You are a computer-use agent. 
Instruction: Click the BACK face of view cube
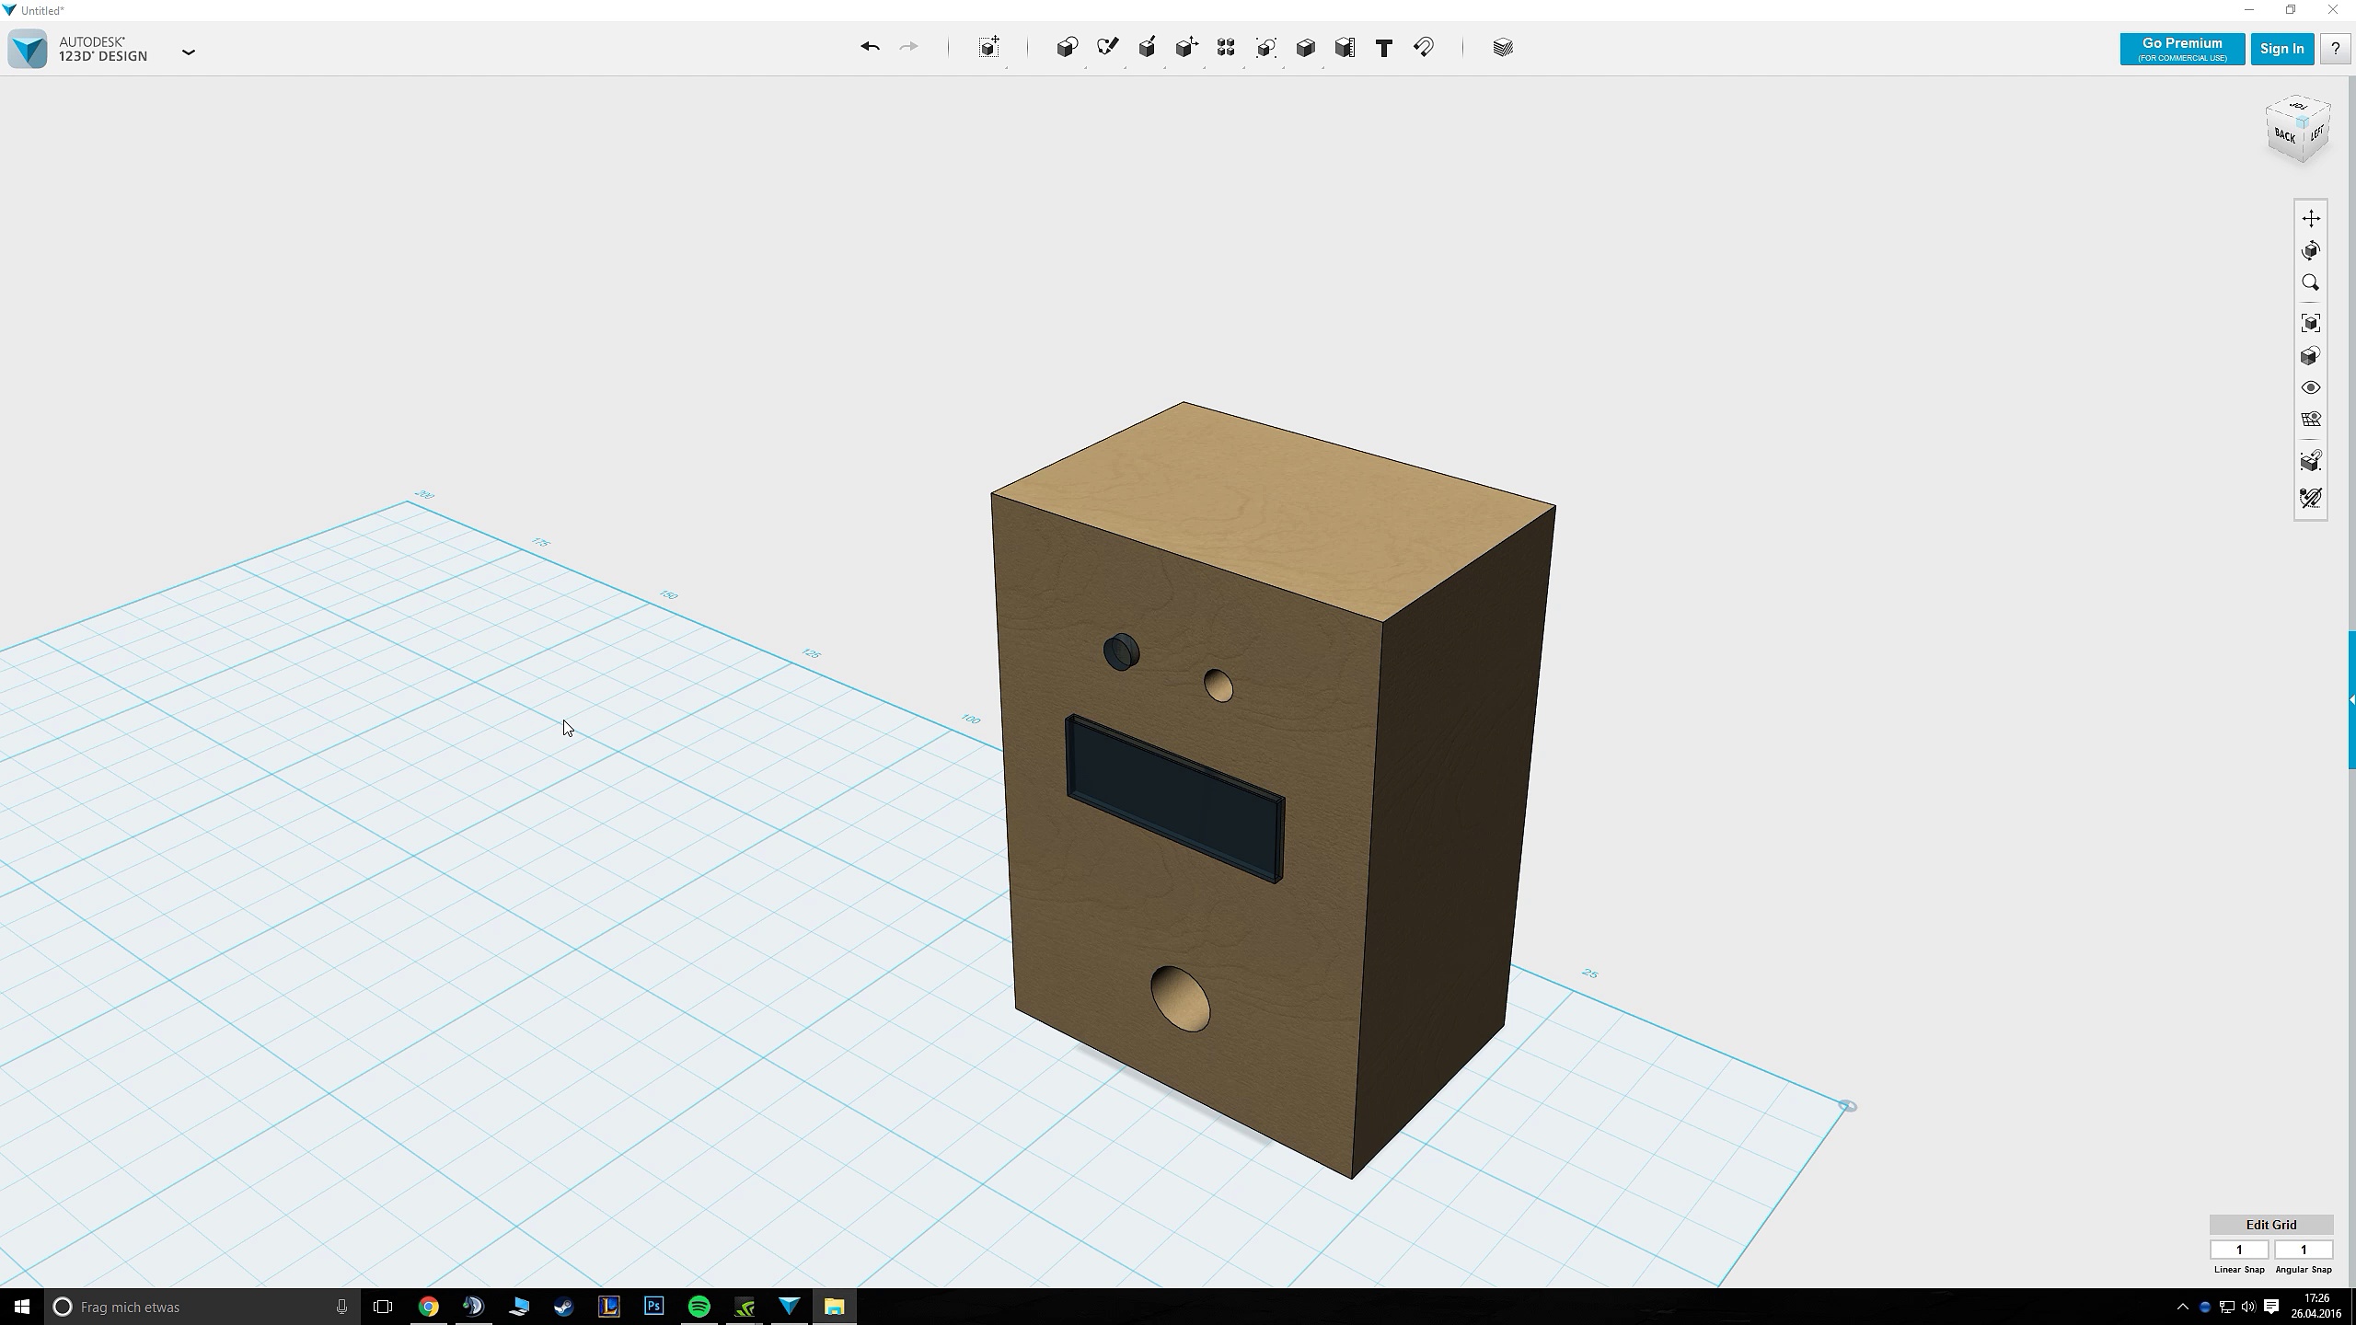2284,135
